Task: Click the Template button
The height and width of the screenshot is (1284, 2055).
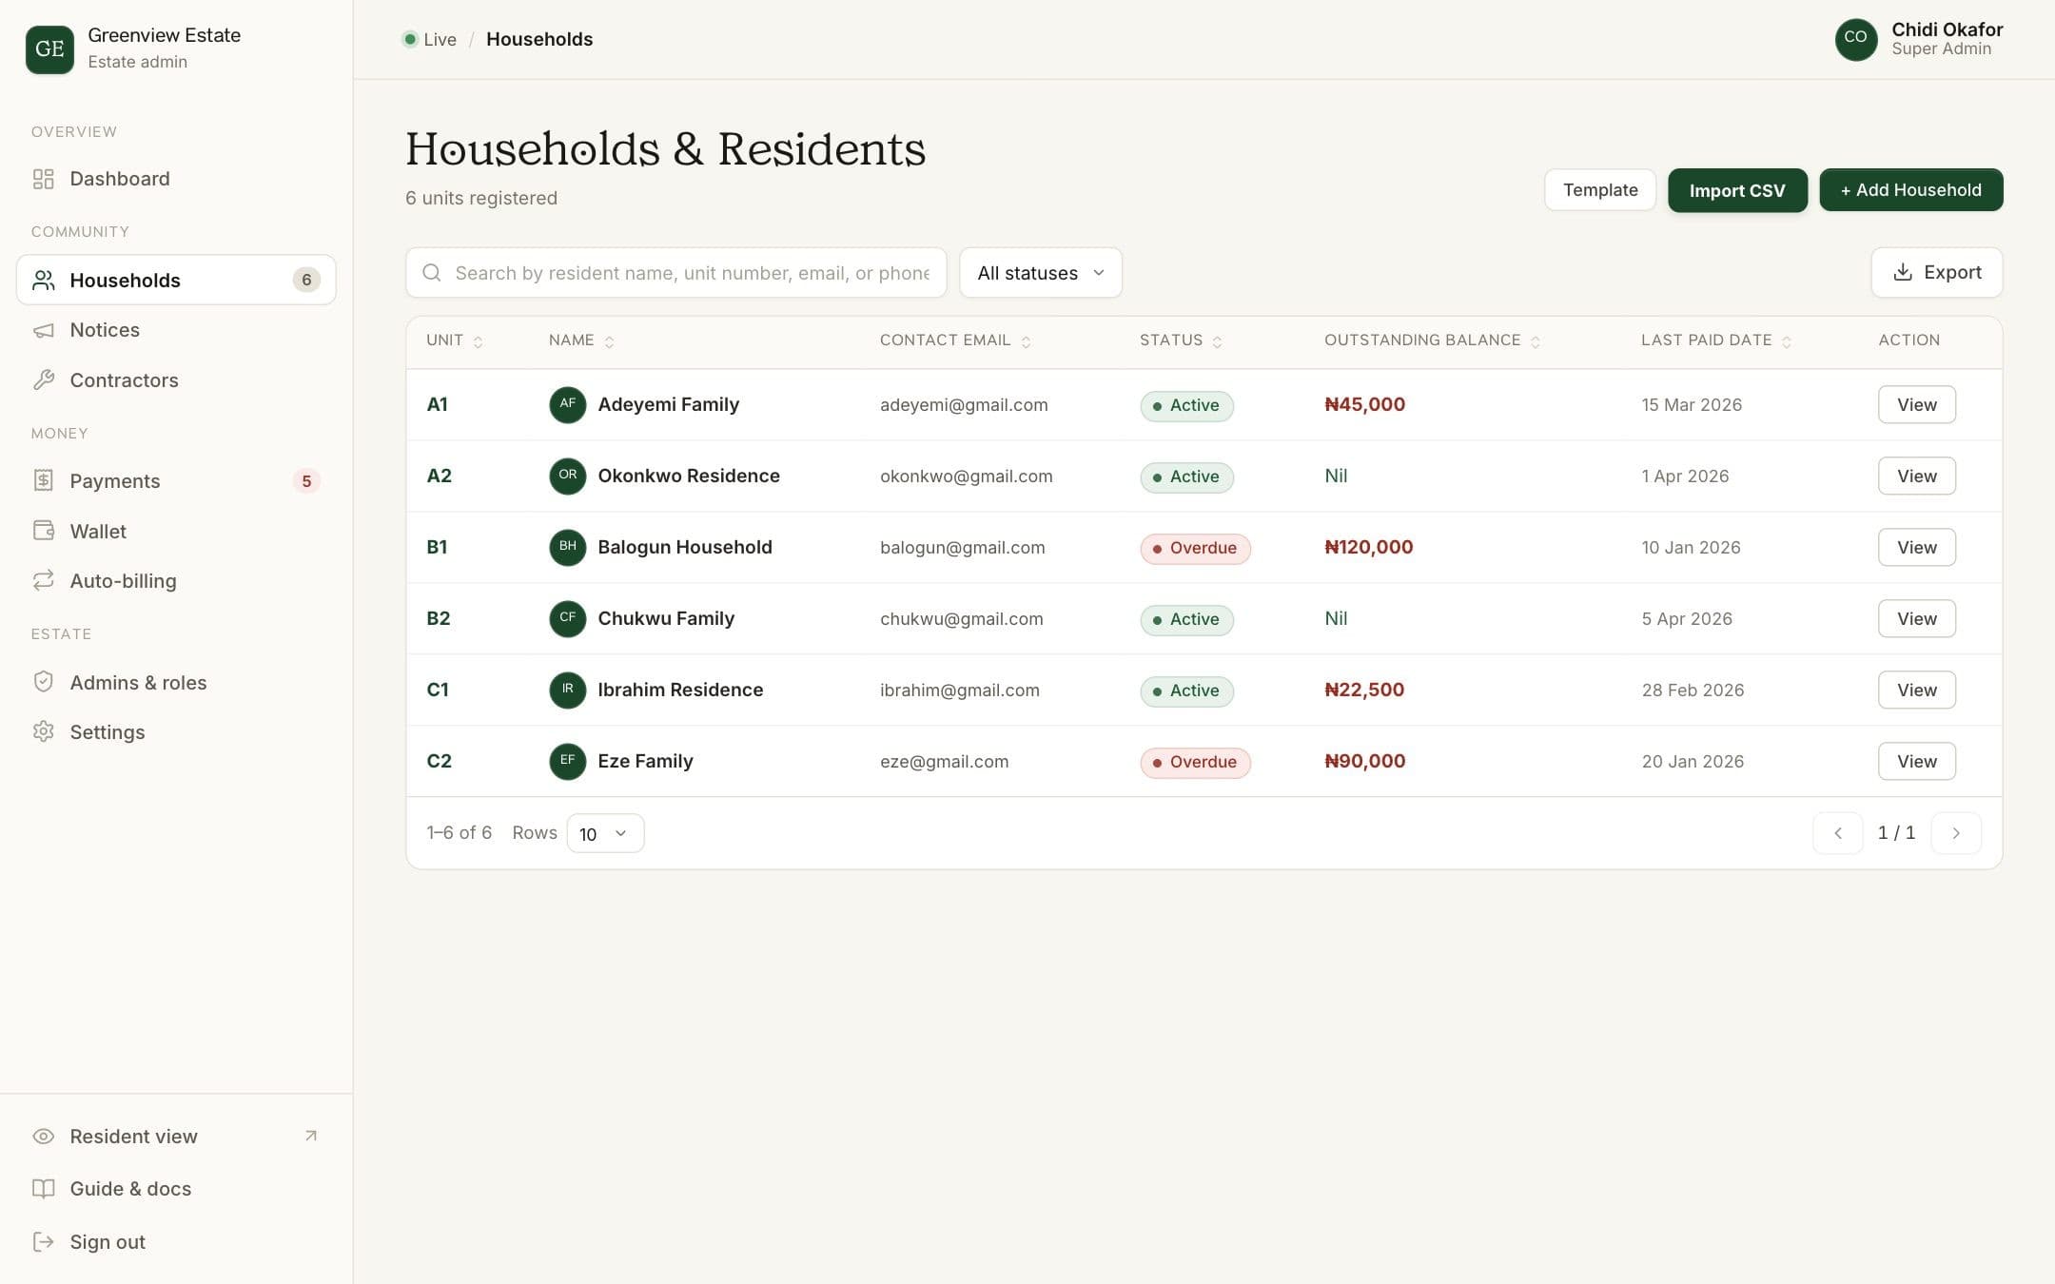Action: 1600,190
